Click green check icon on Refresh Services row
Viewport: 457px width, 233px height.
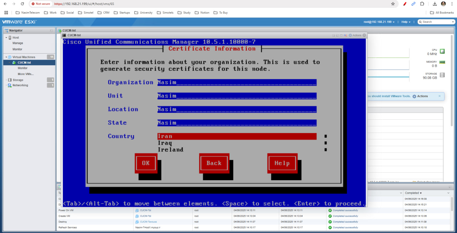tap(330, 227)
